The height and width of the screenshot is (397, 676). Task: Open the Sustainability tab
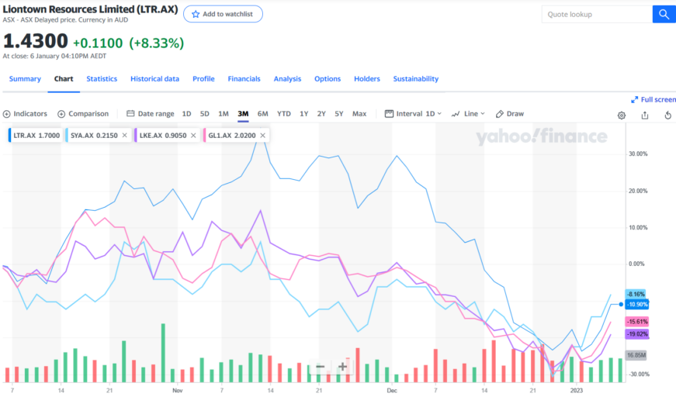click(x=415, y=79)
